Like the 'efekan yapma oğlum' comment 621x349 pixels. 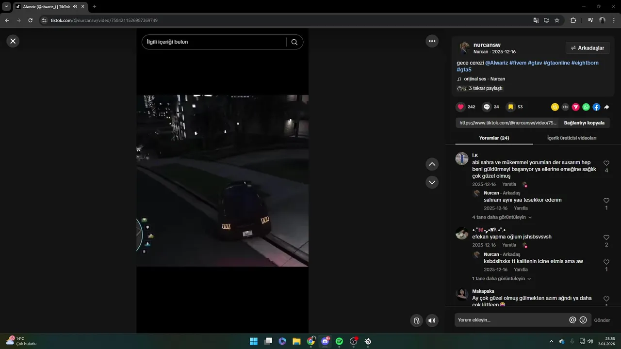[606, 238]
